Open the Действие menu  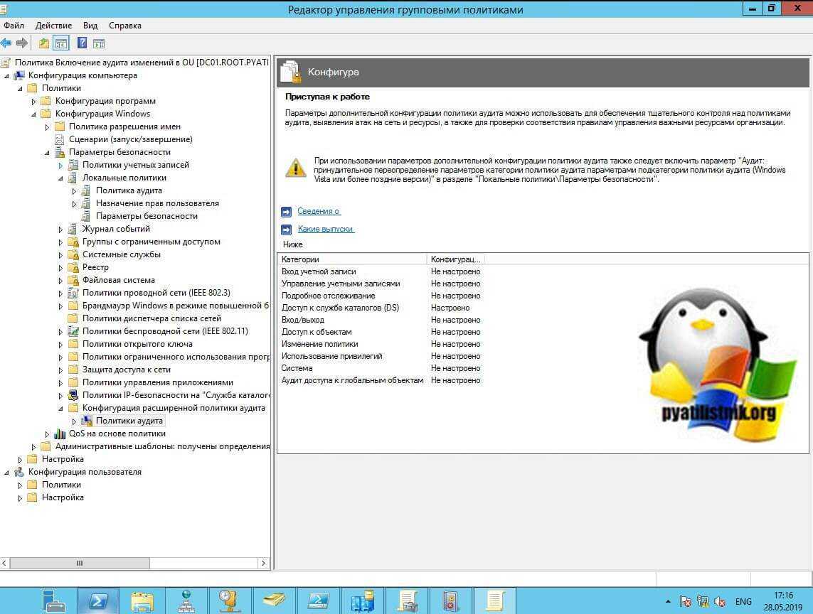click(53, 26)
